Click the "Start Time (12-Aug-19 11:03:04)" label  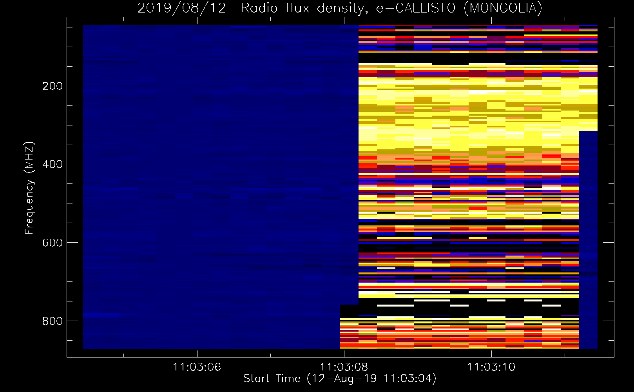click(x=340, y=379)
